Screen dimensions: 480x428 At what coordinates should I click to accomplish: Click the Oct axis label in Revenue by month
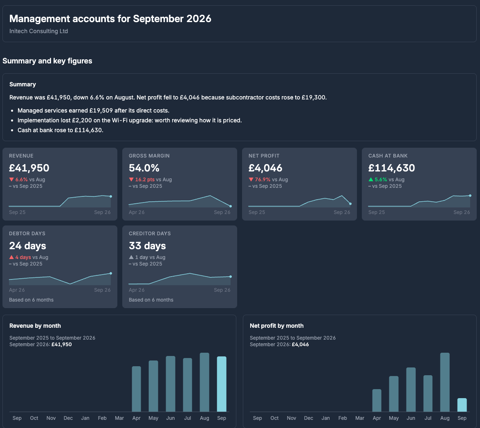click(34, 418)
